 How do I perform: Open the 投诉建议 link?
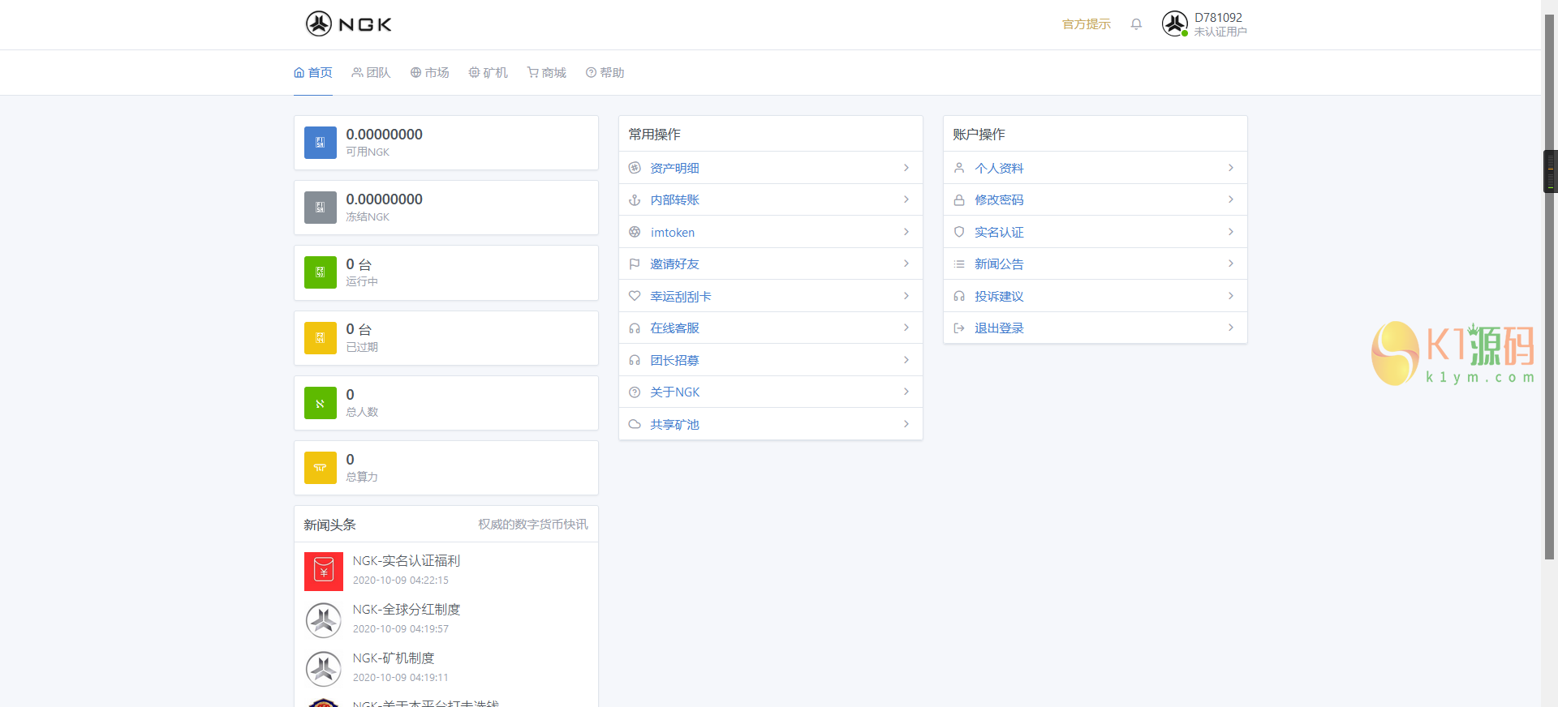999,297
